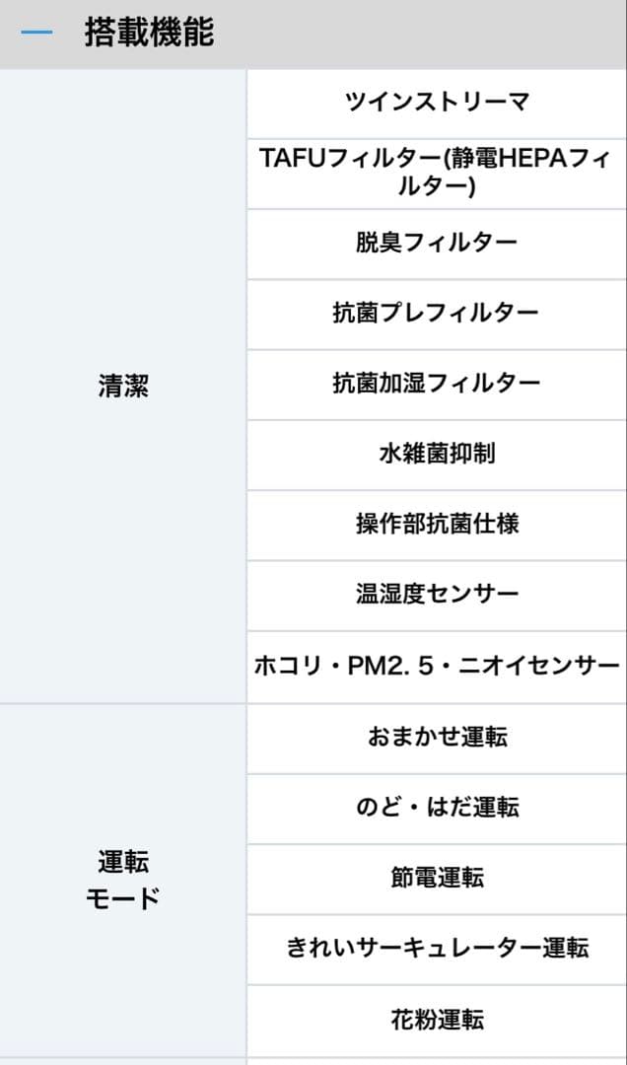This screenshot has width=627, height=1065.
Task: Click the 抗菌プレフィルター cell
Action: (x=437, y=314)
